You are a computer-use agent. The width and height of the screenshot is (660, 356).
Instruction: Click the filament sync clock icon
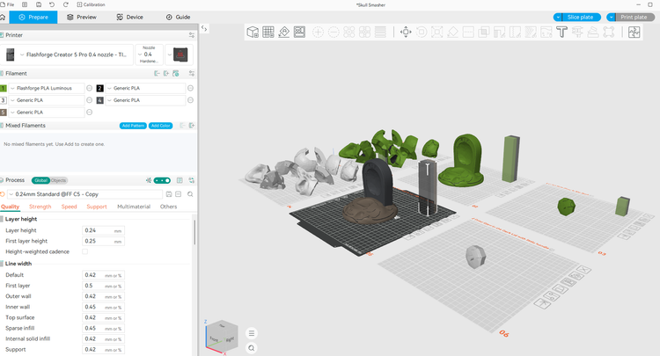click(176, 73)
